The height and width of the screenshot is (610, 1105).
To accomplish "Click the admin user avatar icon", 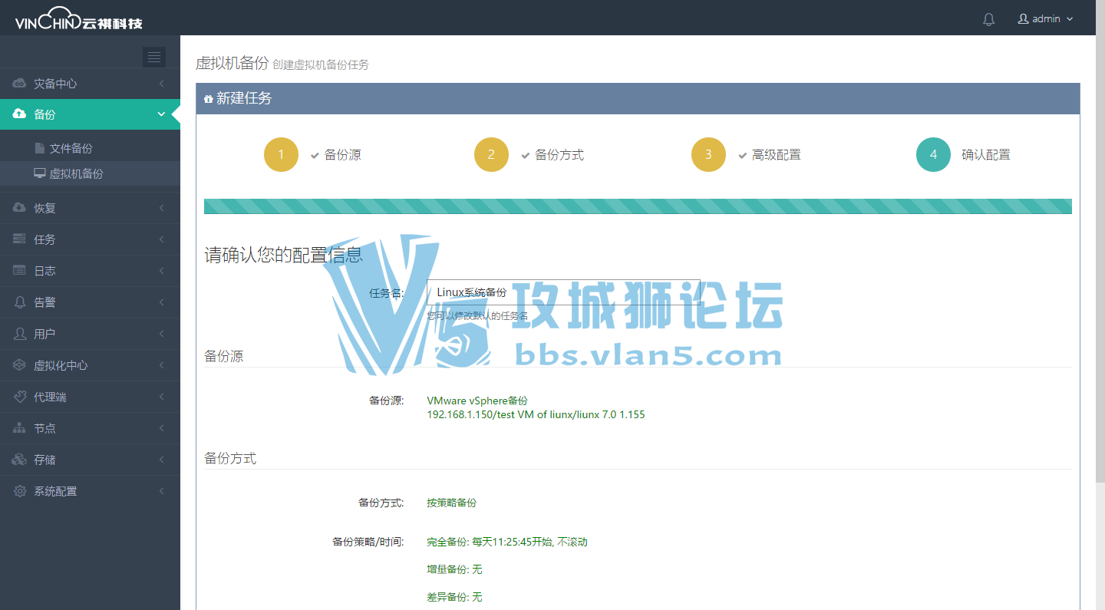I will click(x=1023, y=18).
